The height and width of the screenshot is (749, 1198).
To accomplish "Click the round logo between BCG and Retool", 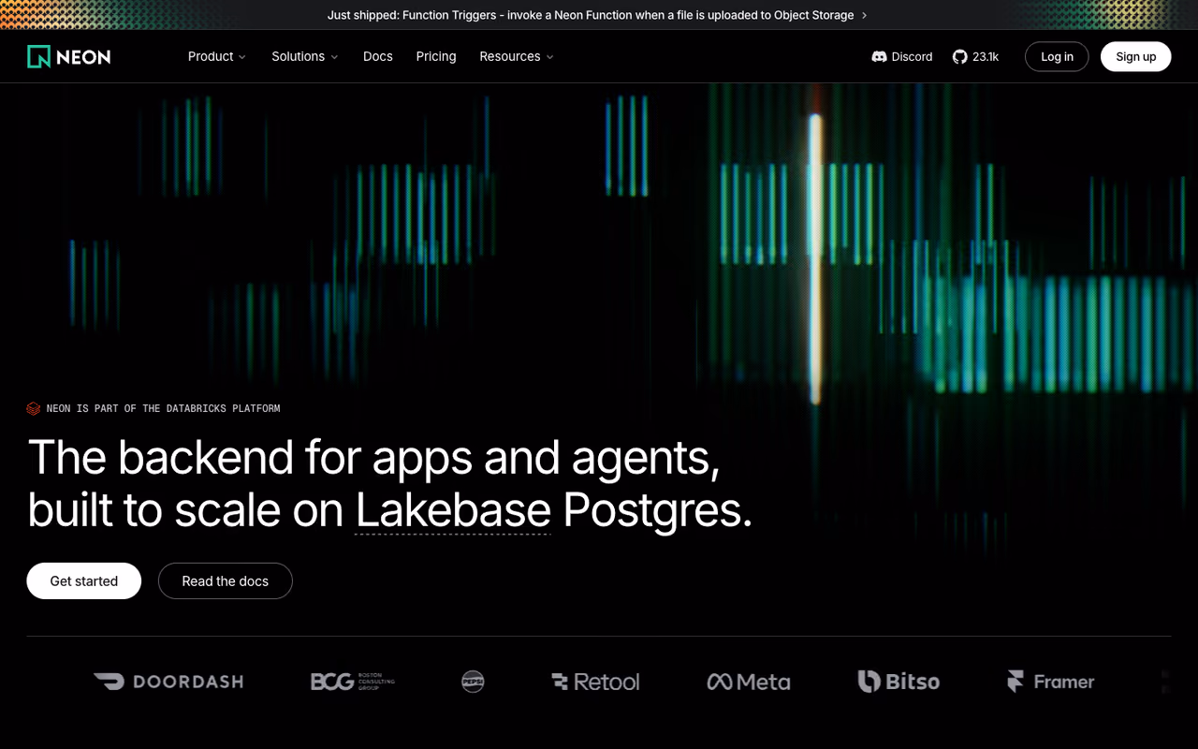I will 473,682.
